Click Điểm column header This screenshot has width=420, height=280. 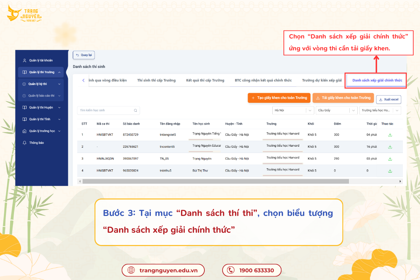coord(337,124)
